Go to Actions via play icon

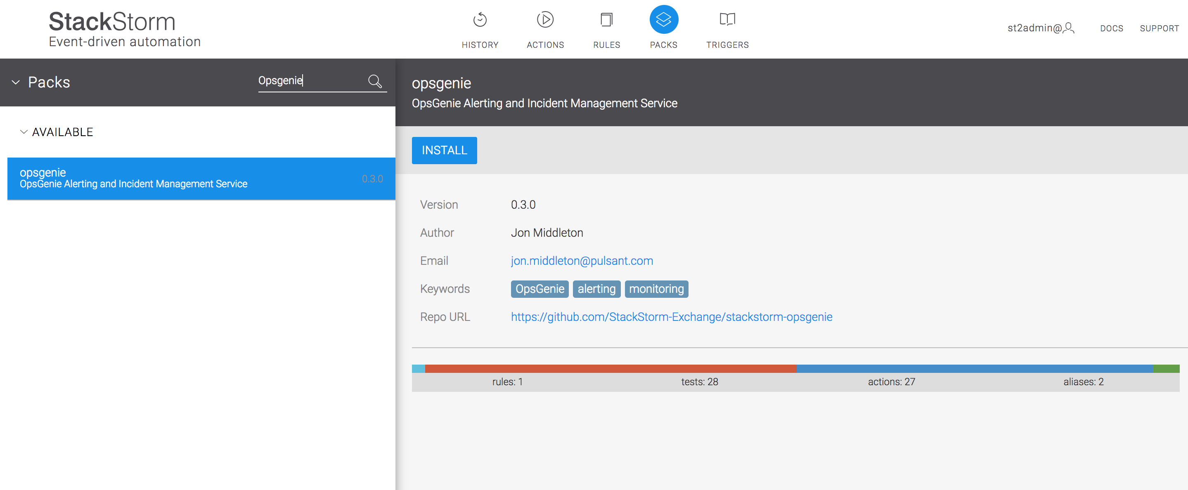point(545,20)
